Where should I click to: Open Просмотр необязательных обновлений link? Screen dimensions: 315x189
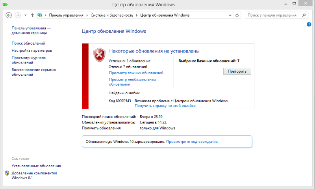[x=132, y=82]
